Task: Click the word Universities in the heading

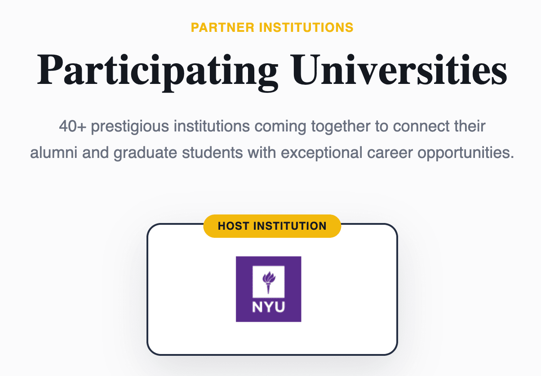Action: [x=399, y=70]
